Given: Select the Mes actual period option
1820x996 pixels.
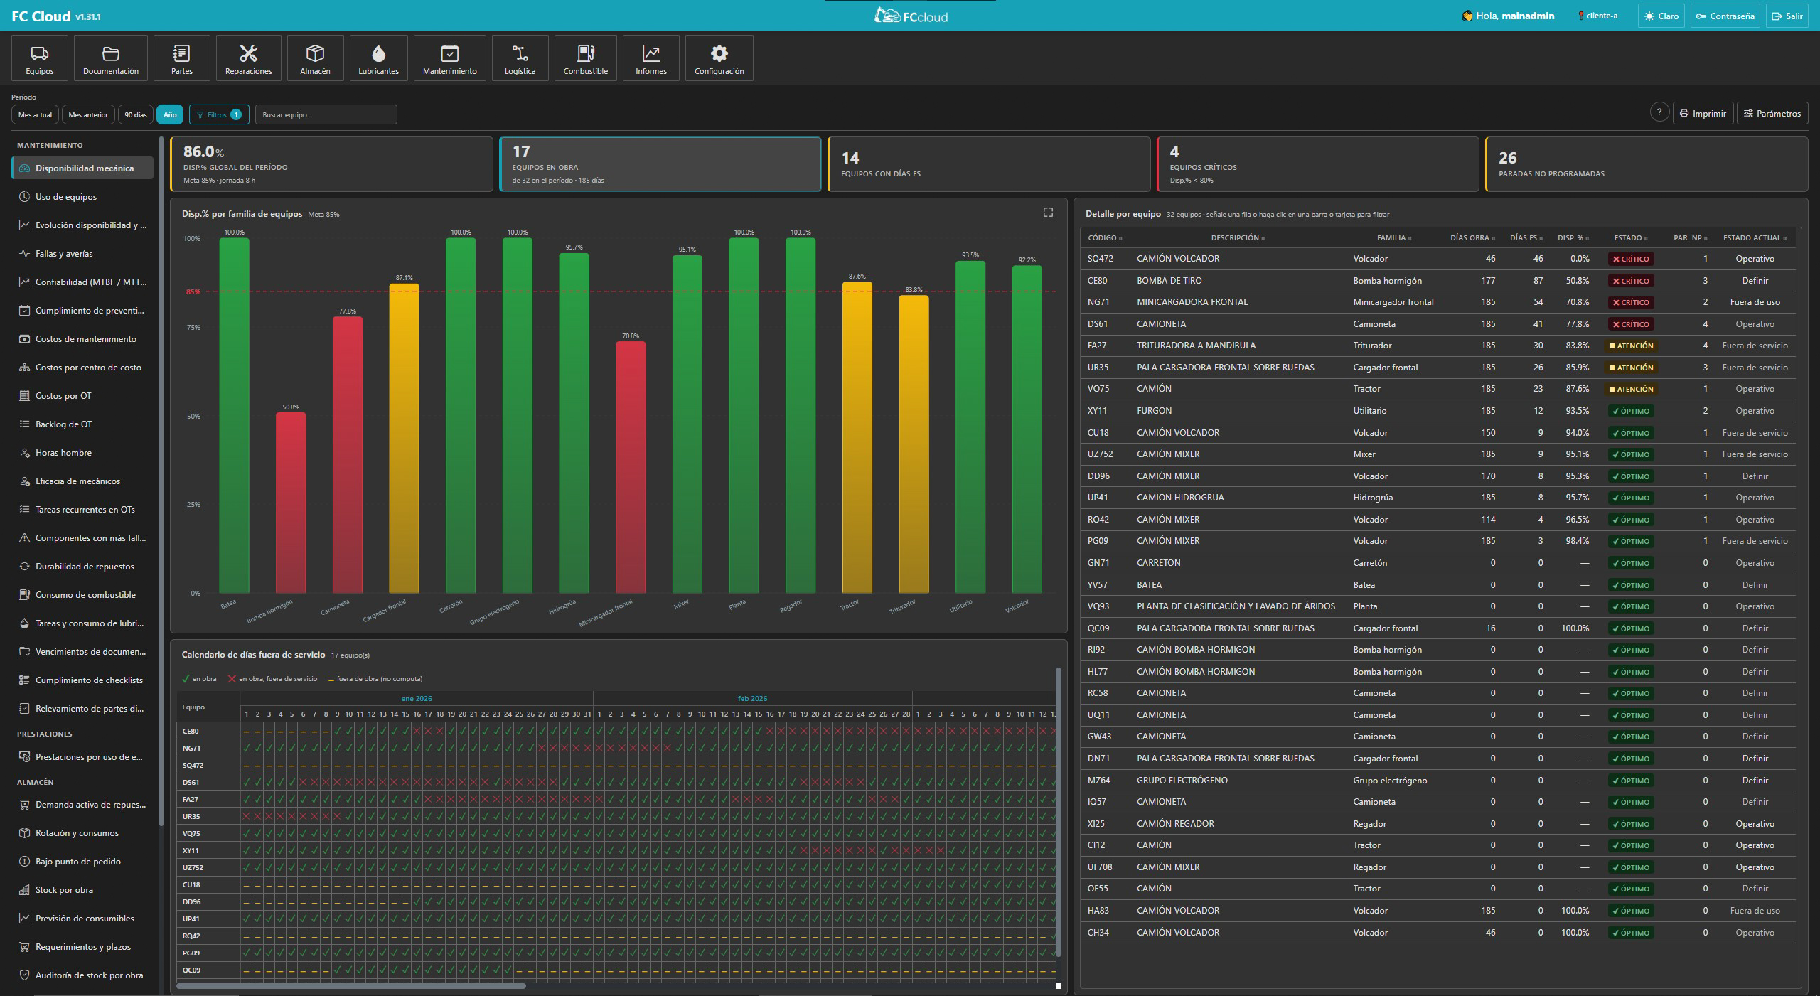Looking at the screenshot, I should [35, 114].
